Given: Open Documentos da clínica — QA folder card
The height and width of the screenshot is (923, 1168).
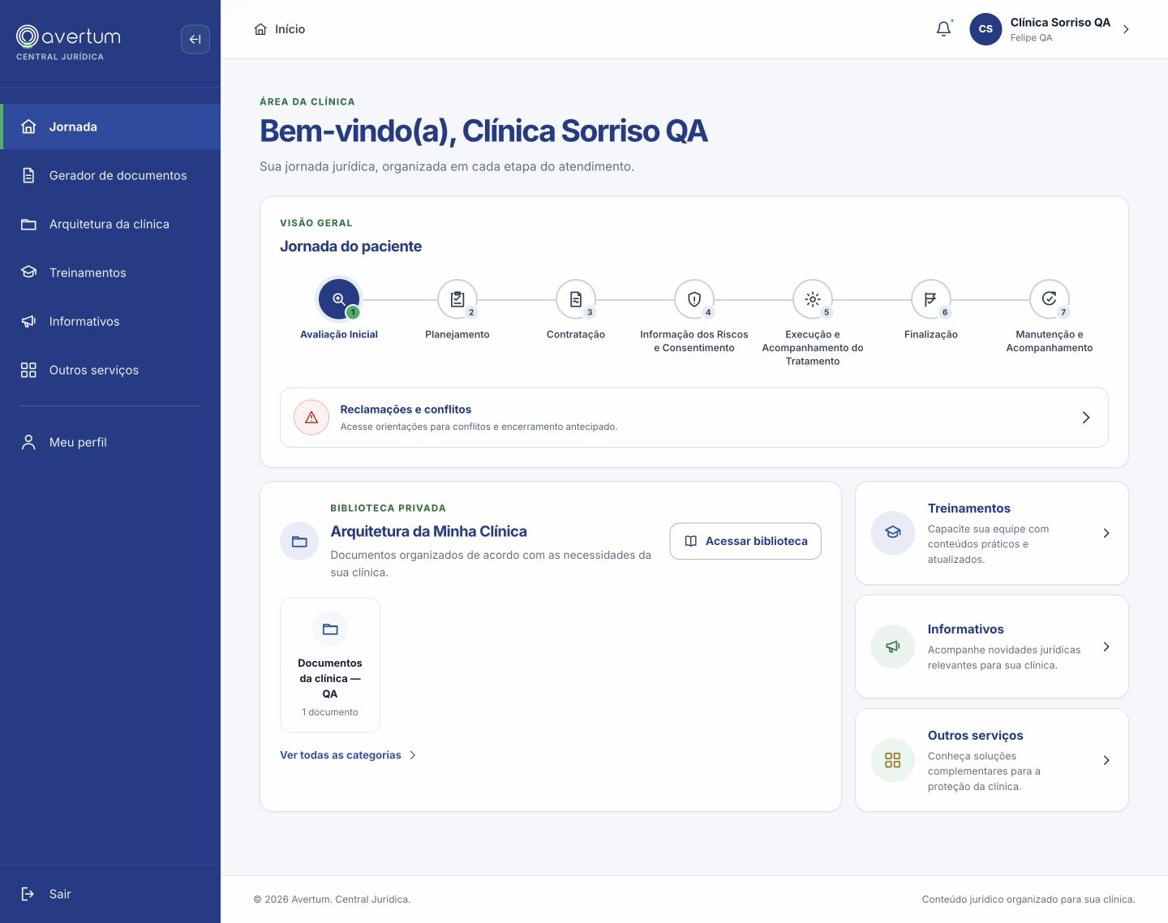Looking at the screenshot, I should coord(330,665).
